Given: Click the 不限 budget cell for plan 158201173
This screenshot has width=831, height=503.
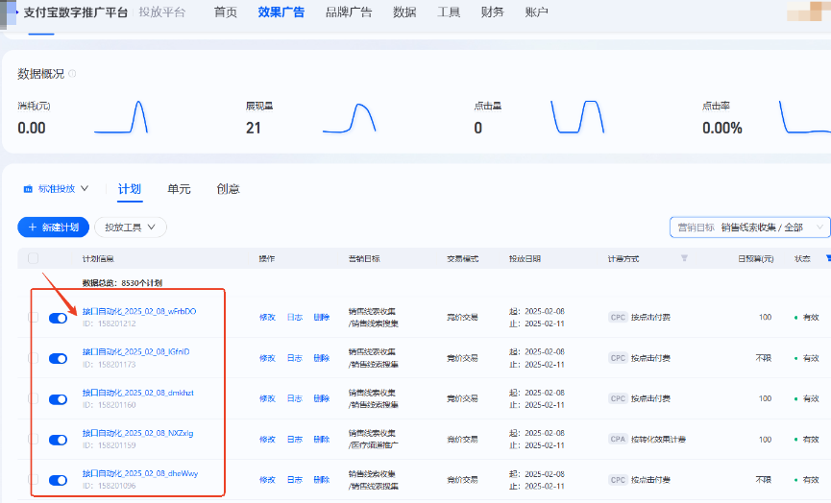Looking at the screenshot, I should (763, 358).
